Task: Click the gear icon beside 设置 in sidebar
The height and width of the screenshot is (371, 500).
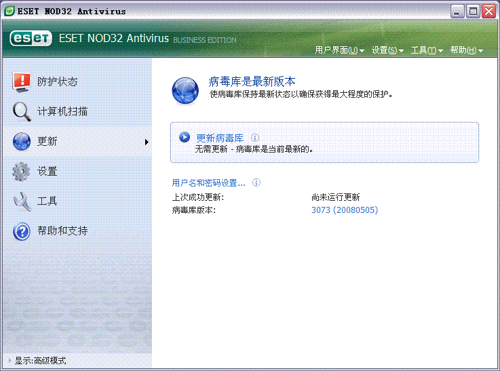Action: [21, 172]
